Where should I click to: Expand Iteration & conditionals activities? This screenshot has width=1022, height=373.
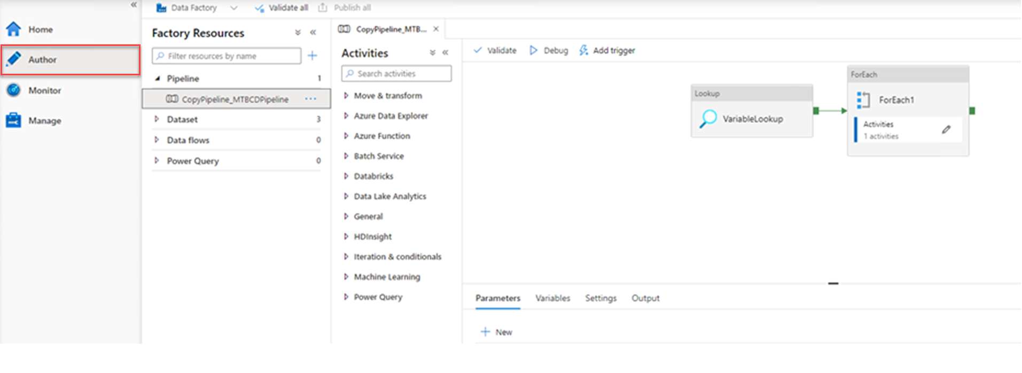[x=346, y=257]
